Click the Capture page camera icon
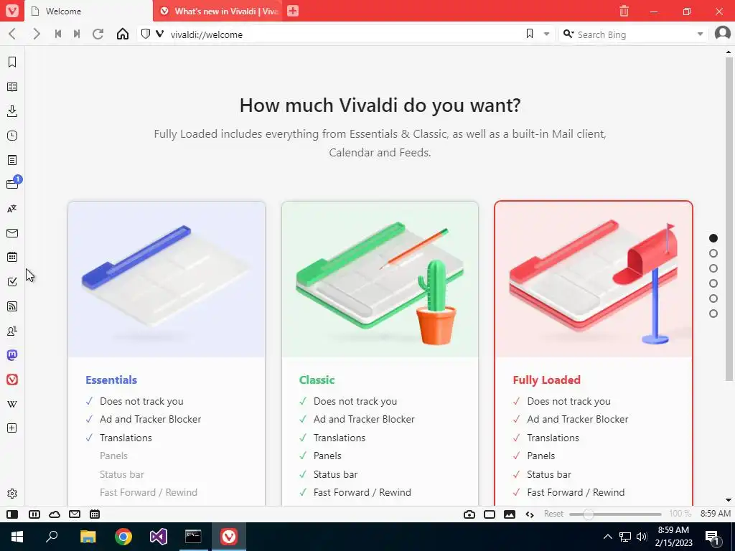 pos(469,514)
